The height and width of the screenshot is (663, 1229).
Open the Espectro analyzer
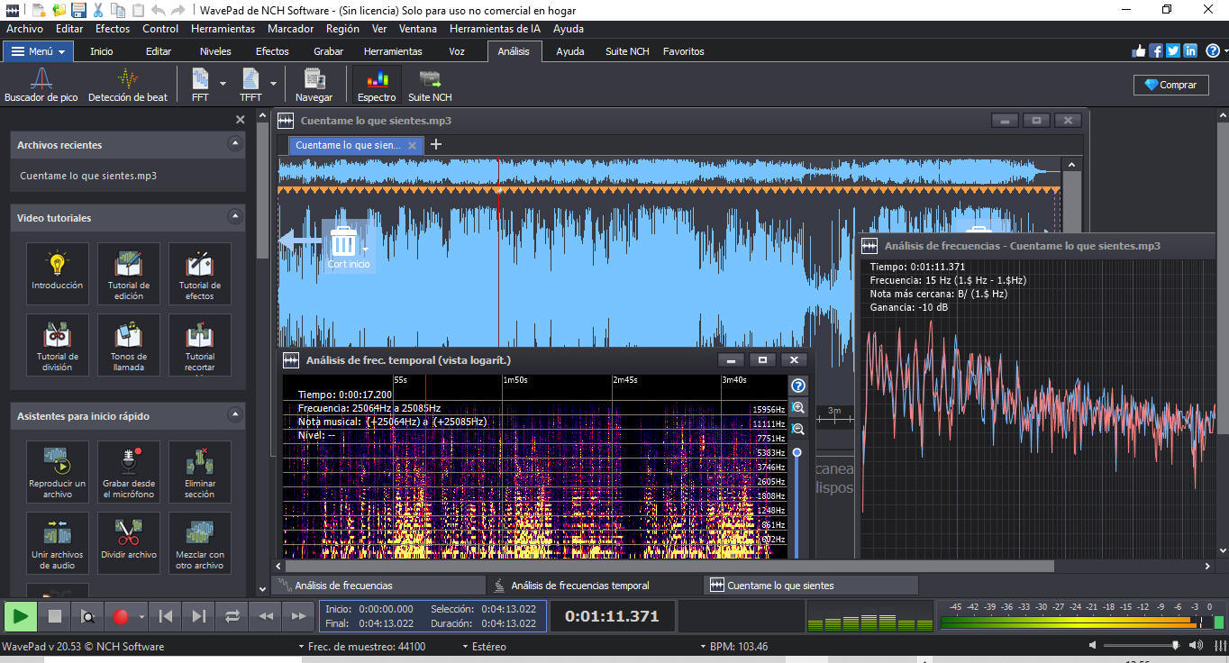pyautogui.click(x=376, y=84)
